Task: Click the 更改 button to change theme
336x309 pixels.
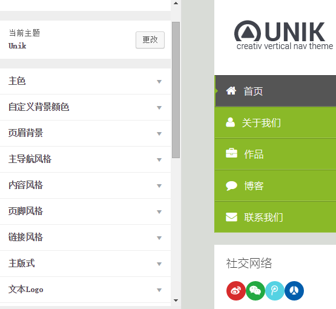Action: click(x=150, y=40)
